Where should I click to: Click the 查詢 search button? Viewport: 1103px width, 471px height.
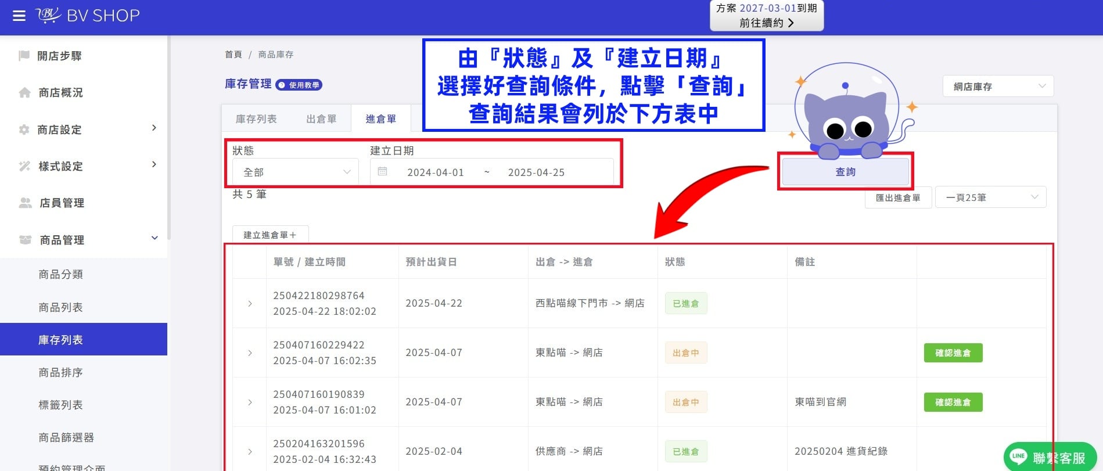click(x=845, y=172)
